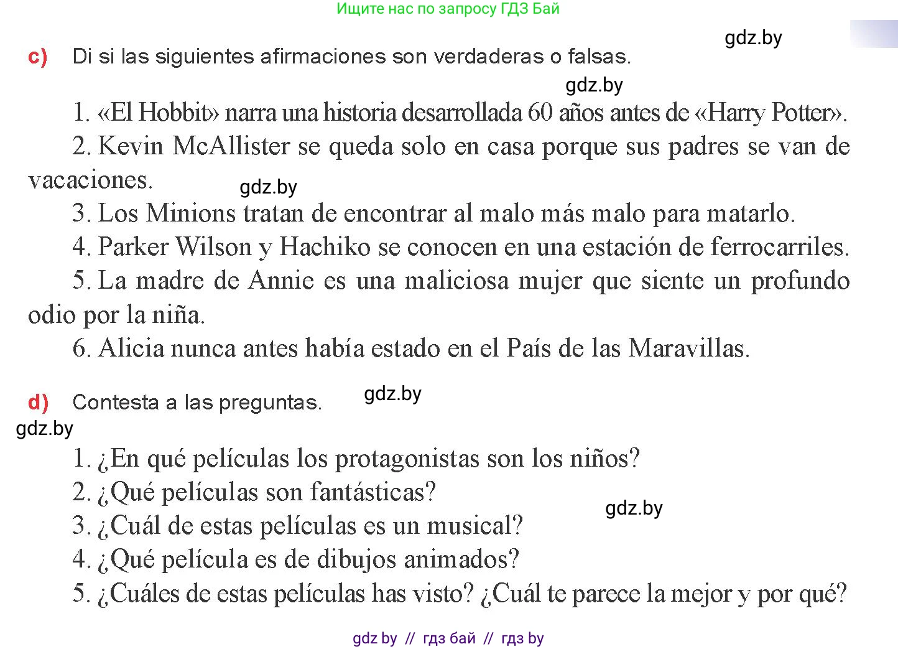Click the light blue square in the top corner
The width and height of the screenshot is (898, 649).
(x=874, y=34)
